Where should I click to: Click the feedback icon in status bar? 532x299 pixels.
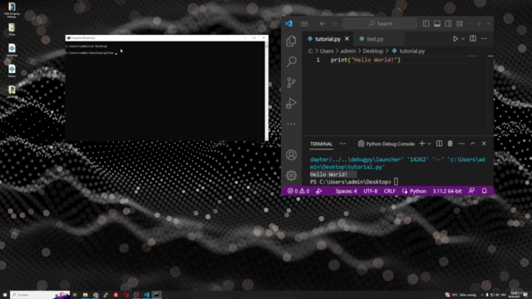(471, 191)
